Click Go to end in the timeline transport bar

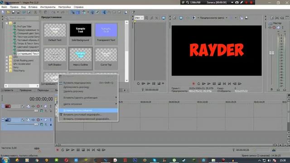[93, 150]
